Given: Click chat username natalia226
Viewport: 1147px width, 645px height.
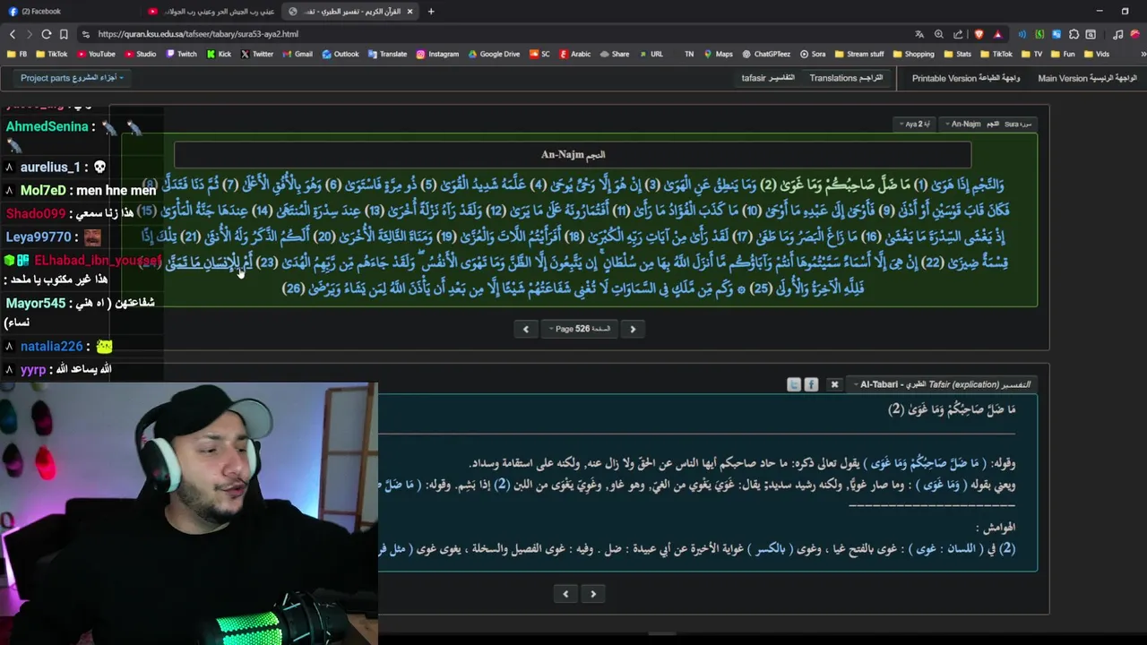Looking at the screenshot, I should (x=52, y=347).
